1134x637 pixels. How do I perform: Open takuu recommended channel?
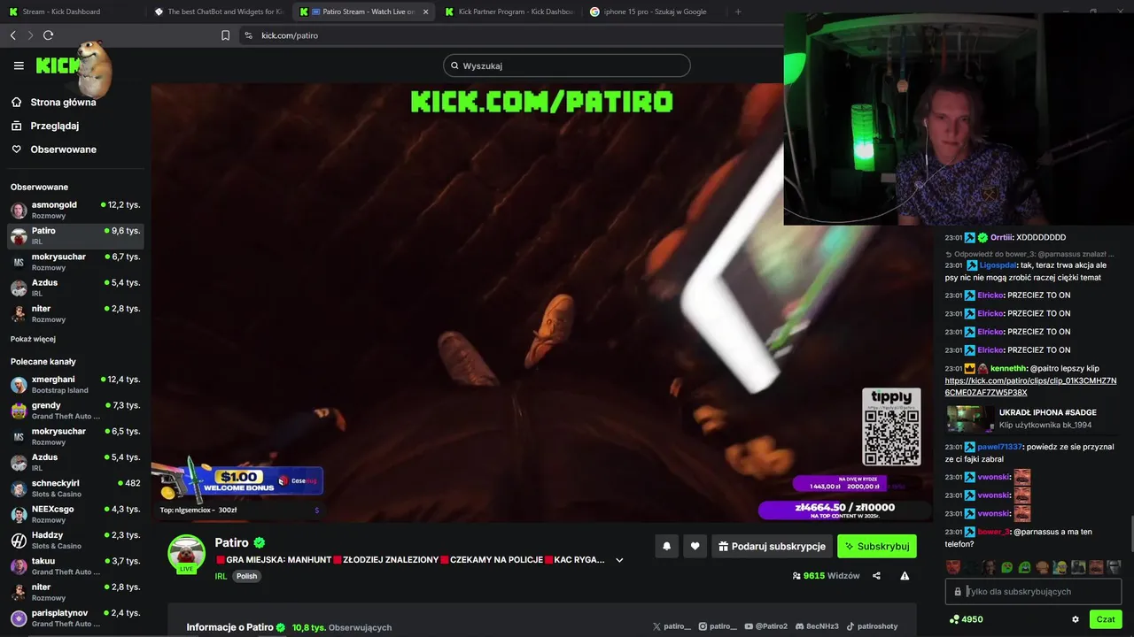click(x=75, y=566)
